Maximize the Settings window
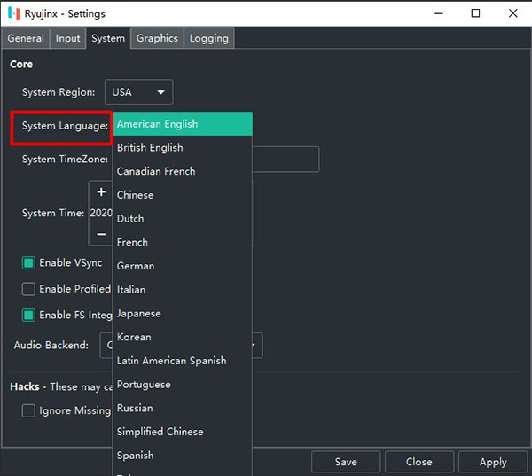Image resolution: width=532 pixels, height=476 pixels. pos(475,13)
